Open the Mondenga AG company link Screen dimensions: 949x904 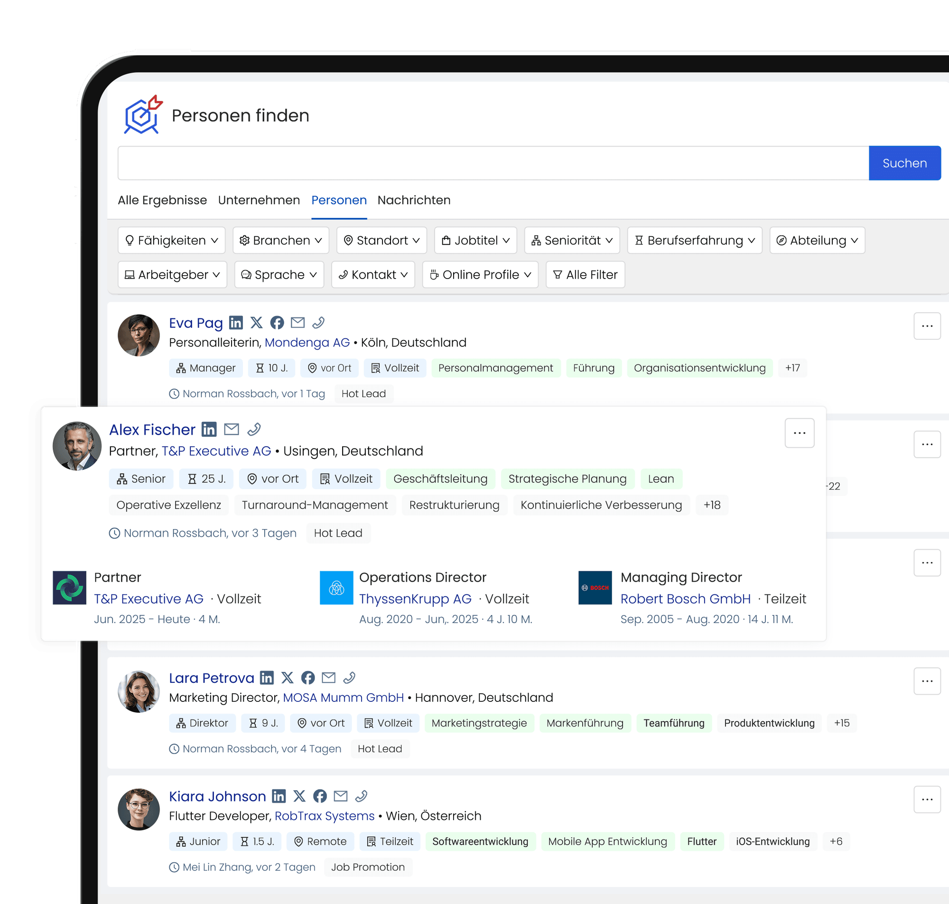[307, 342]
